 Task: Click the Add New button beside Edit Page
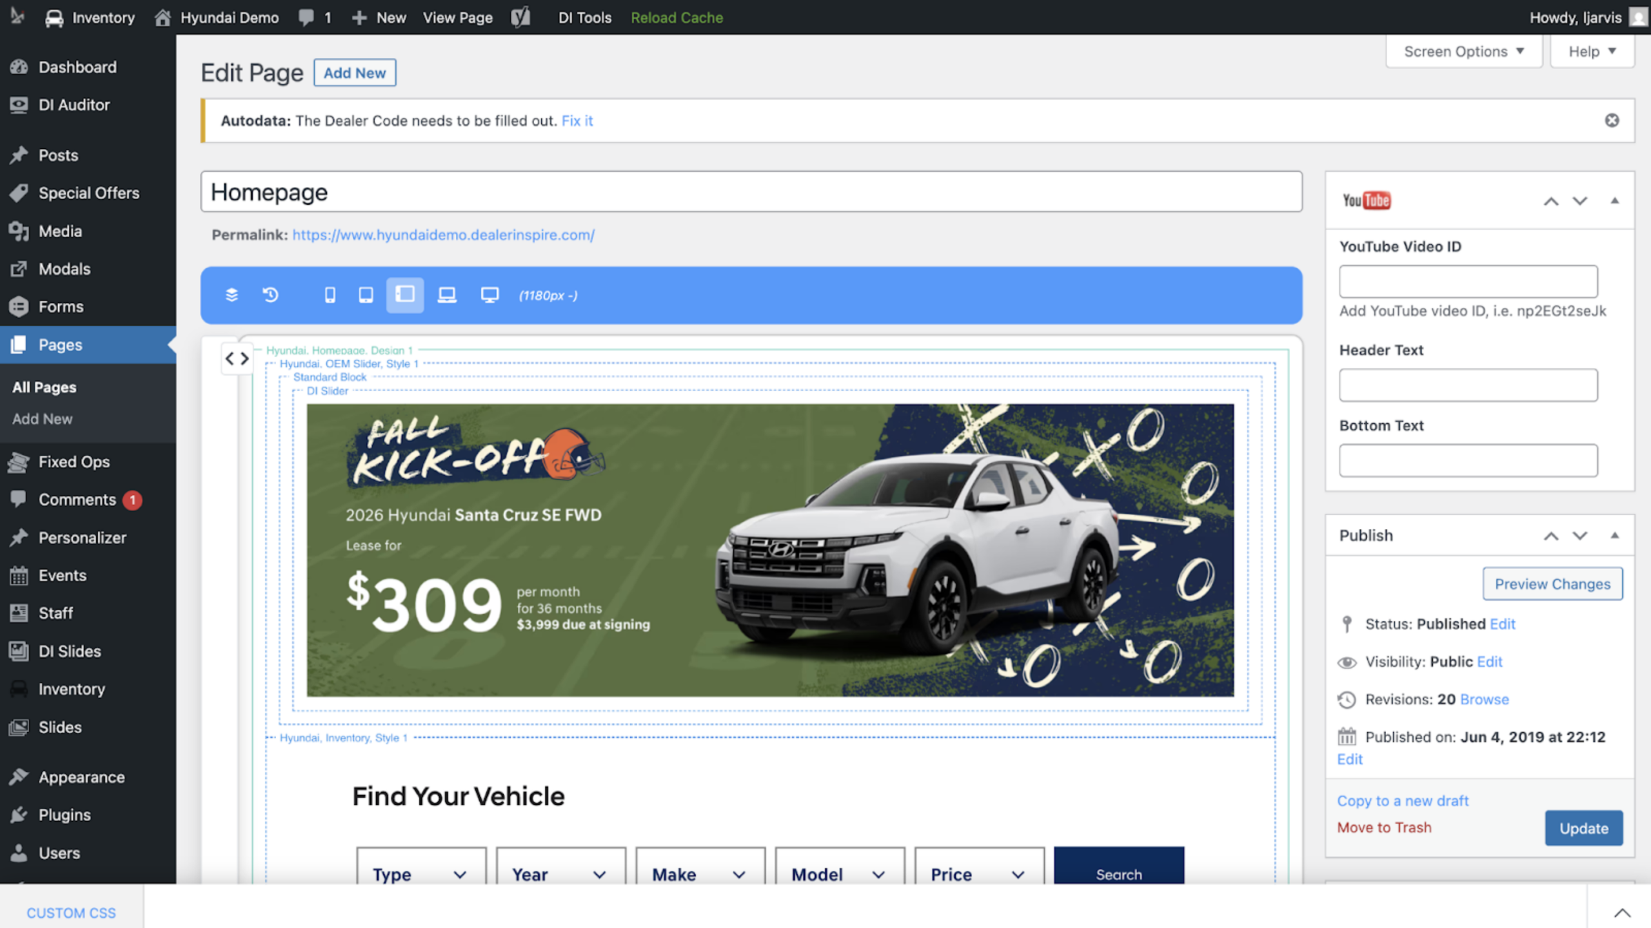tap(355, 73)
